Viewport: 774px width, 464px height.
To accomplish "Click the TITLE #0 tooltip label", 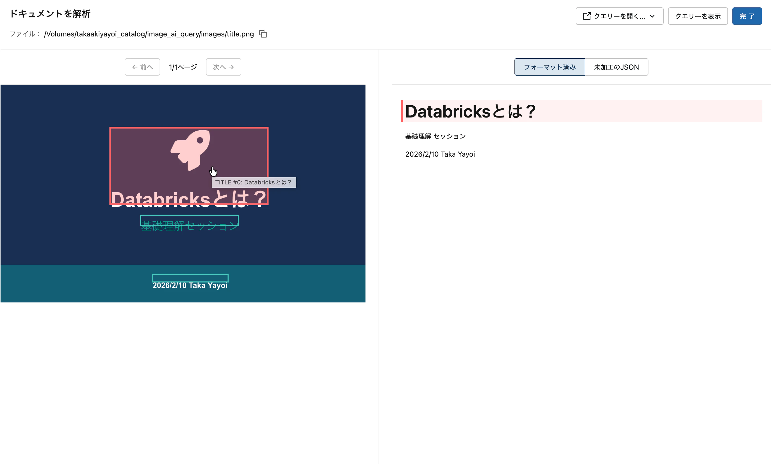I will point(254,182).
